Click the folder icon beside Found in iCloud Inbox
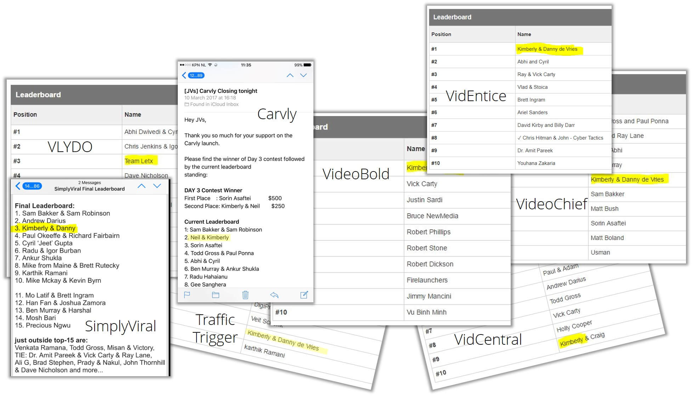 (x=187, y=104)
